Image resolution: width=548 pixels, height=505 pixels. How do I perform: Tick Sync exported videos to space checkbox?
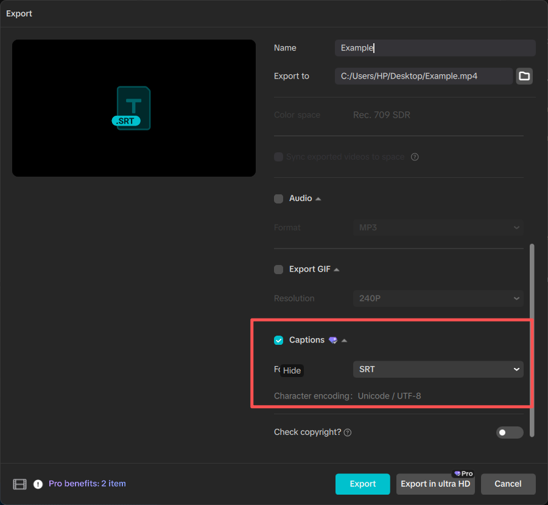[x=278, y=157]
